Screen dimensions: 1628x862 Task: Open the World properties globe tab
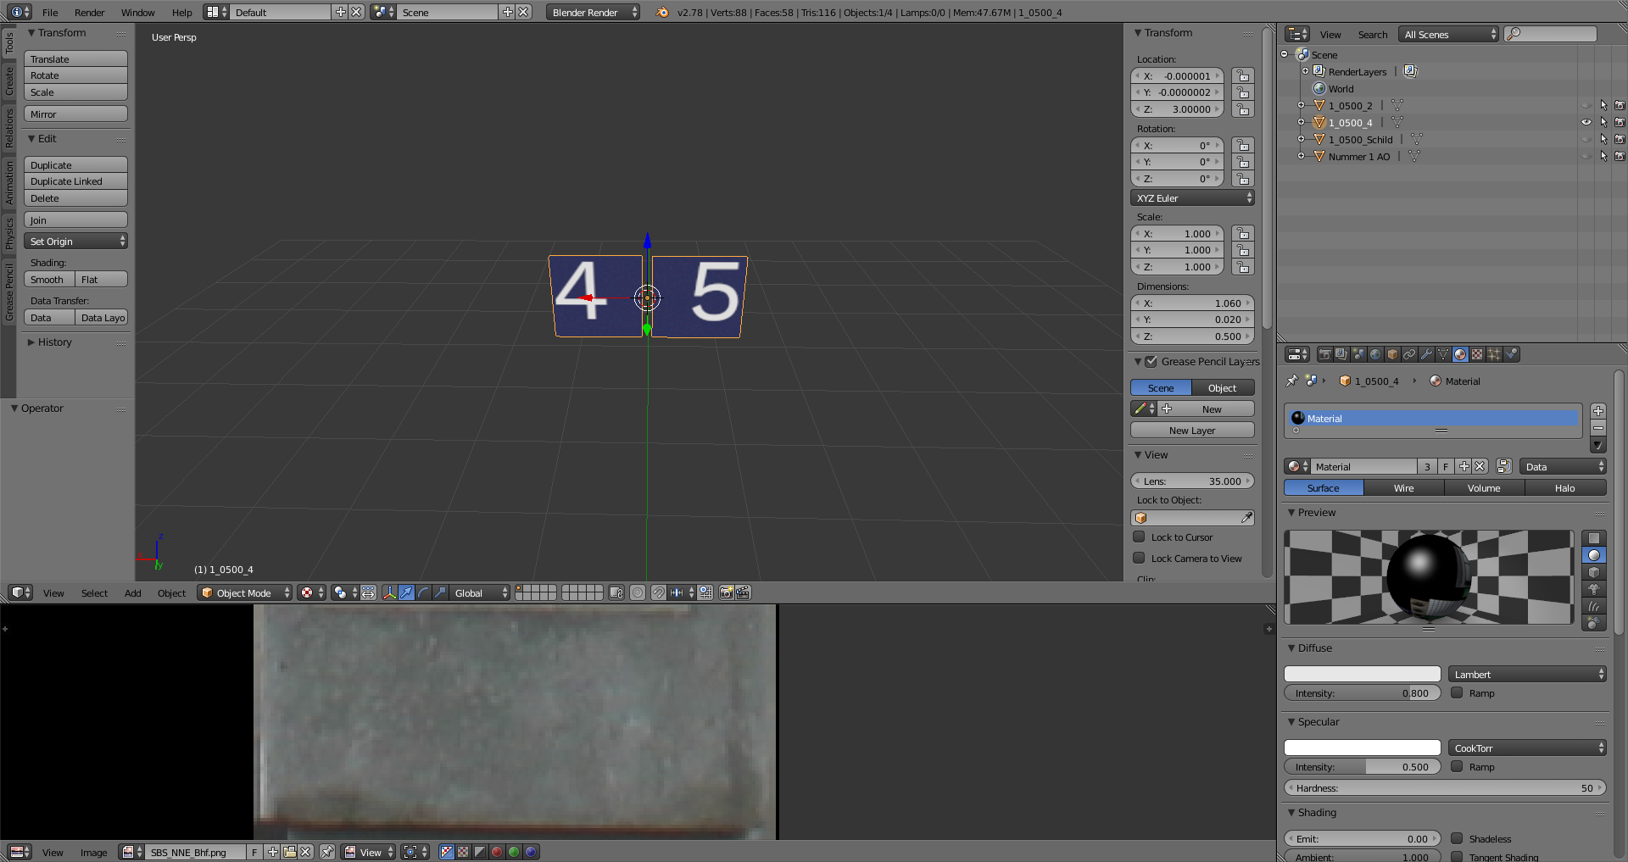(1375, 354)
